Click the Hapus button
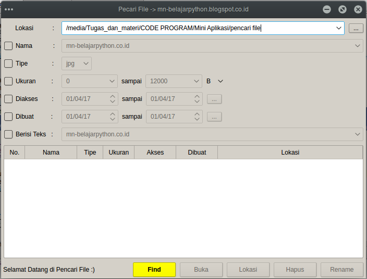 pos(295,270)
